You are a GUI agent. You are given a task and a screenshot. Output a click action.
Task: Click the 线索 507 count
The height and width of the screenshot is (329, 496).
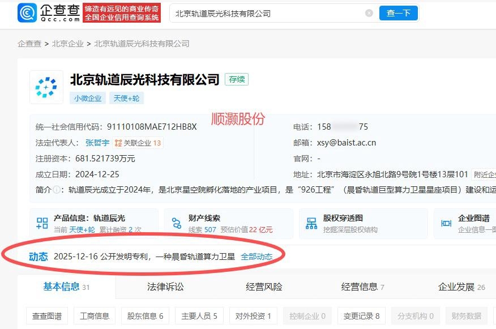(202, 230)
